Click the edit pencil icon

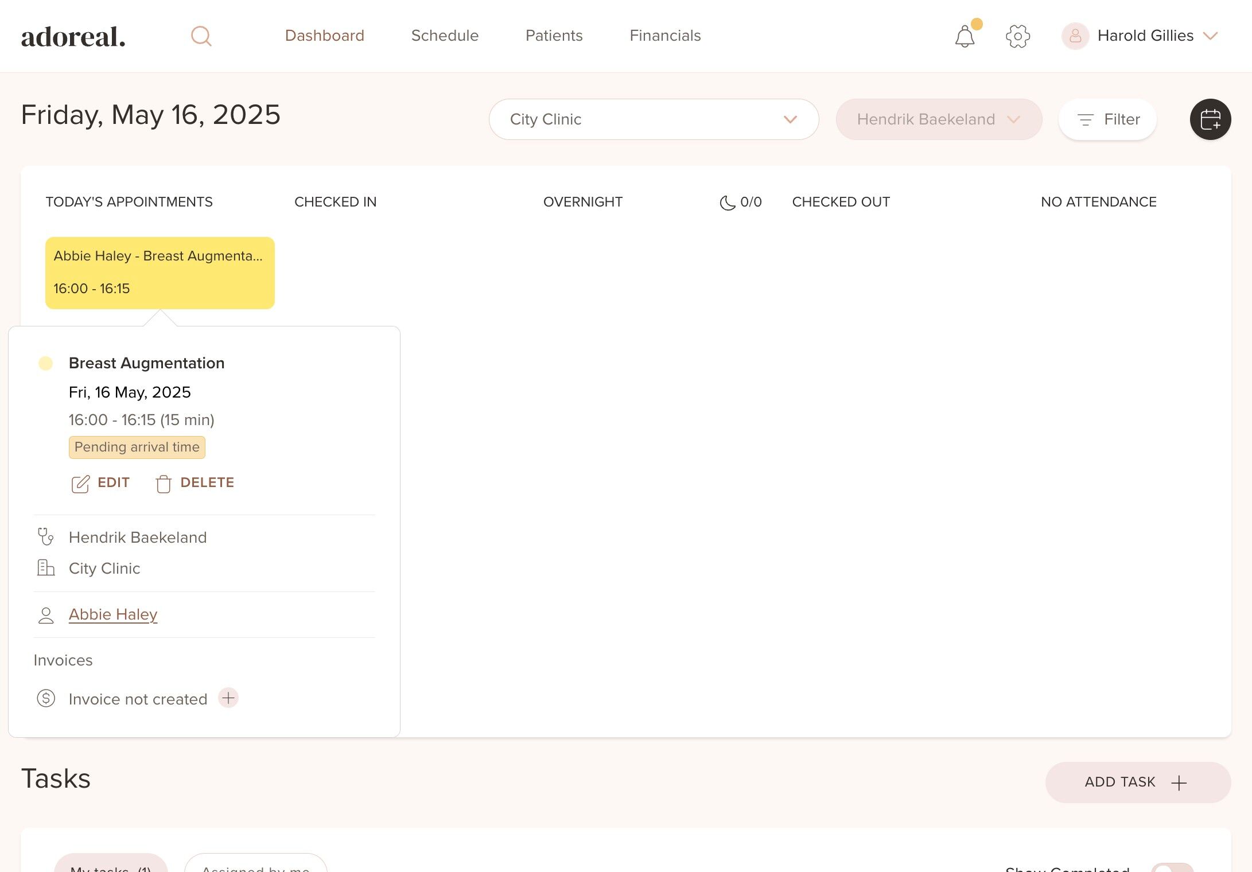[x=80, y=484]
